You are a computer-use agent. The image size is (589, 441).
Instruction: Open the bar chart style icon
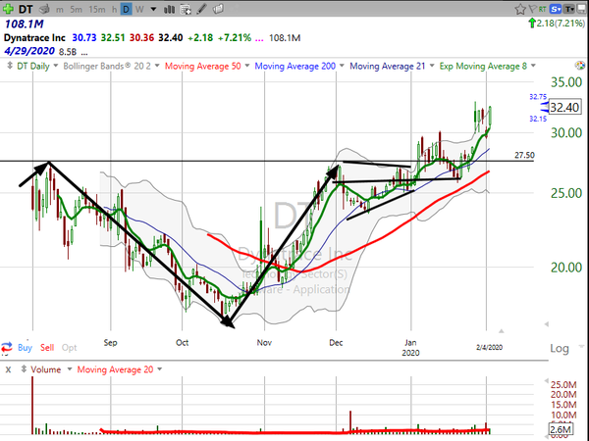(169, 9)
